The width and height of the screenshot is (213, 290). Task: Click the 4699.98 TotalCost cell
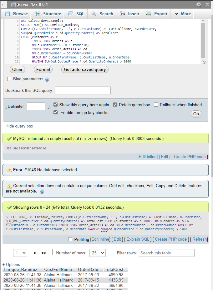tap(116, 275)
